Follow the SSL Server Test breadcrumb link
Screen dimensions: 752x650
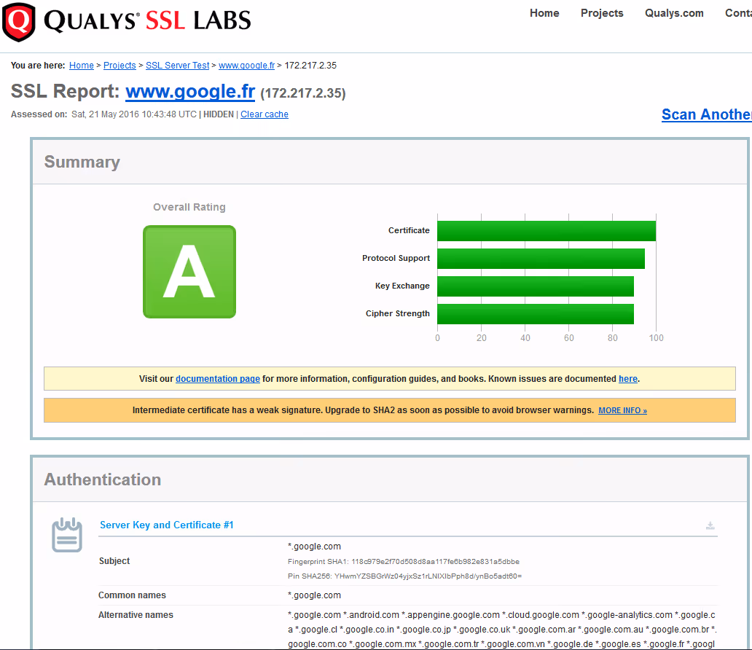pyautogui.click(x=178, y=66)
